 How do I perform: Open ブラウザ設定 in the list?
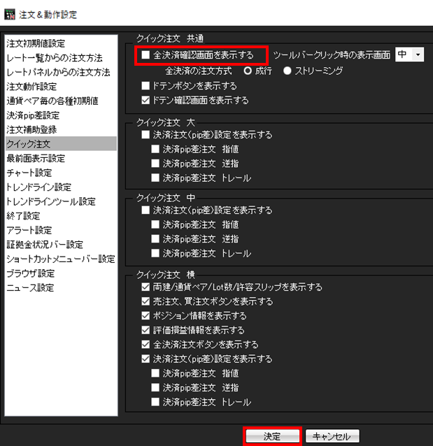[x=61, y=273]
